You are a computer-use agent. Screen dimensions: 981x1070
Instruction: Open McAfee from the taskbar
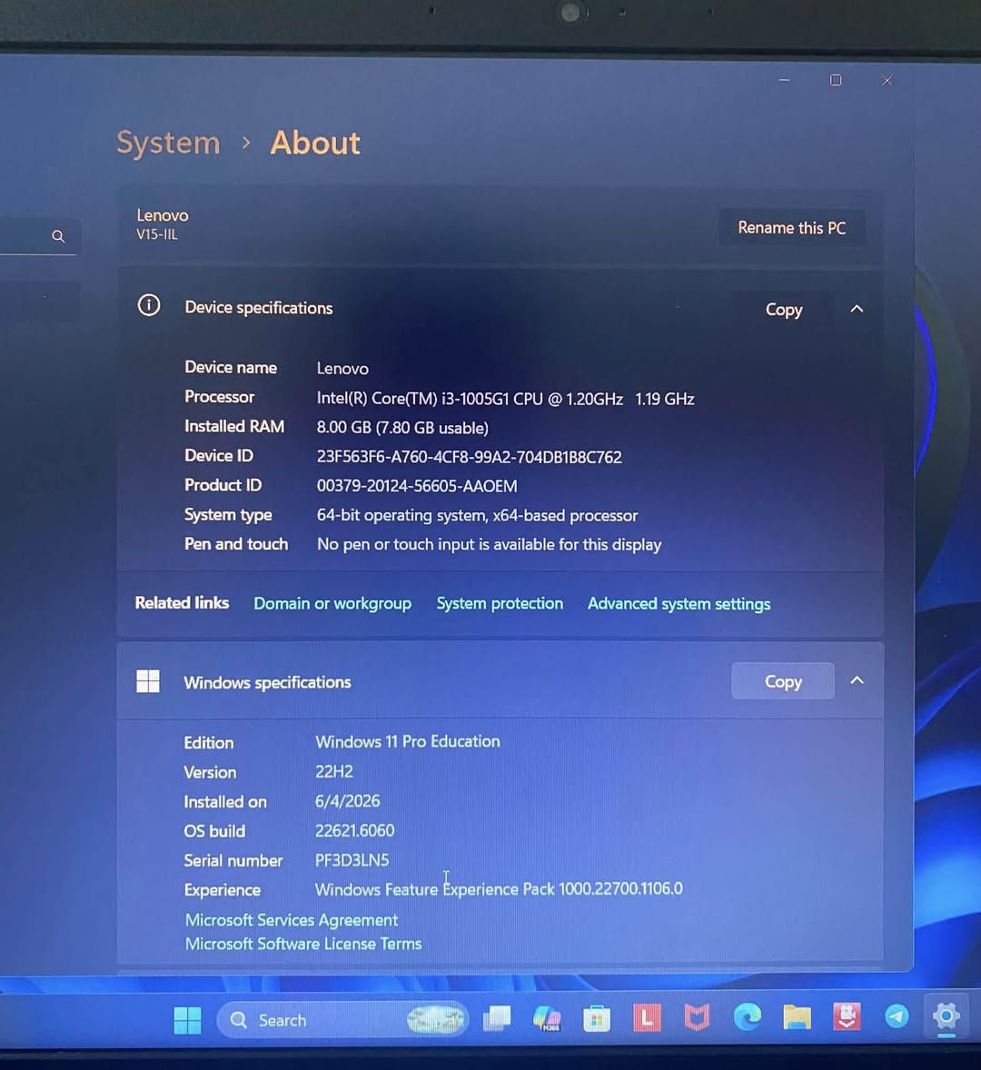point(697,1018)
